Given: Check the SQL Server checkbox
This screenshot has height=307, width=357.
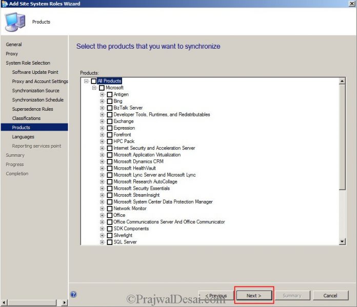Looking at the screenshot, I should [x=110, y=242].
